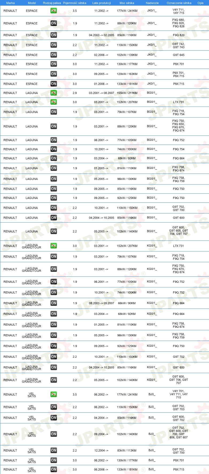Image resolution: width=209 pixels, height=474 pixels.
Task: Click the Pojemność silnika column header
Action: [75, 3]
